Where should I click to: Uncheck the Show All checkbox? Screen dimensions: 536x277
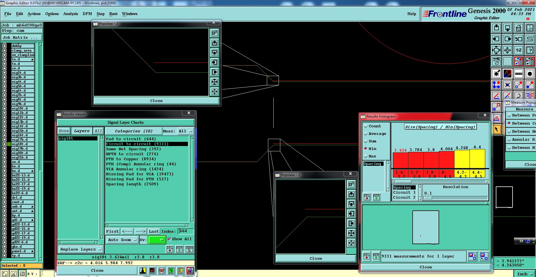pos(169,239)
